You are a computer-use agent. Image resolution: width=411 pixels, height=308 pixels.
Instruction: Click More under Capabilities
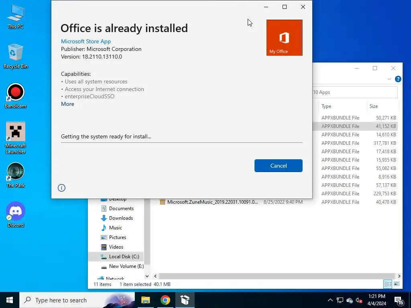pos(67,104)
